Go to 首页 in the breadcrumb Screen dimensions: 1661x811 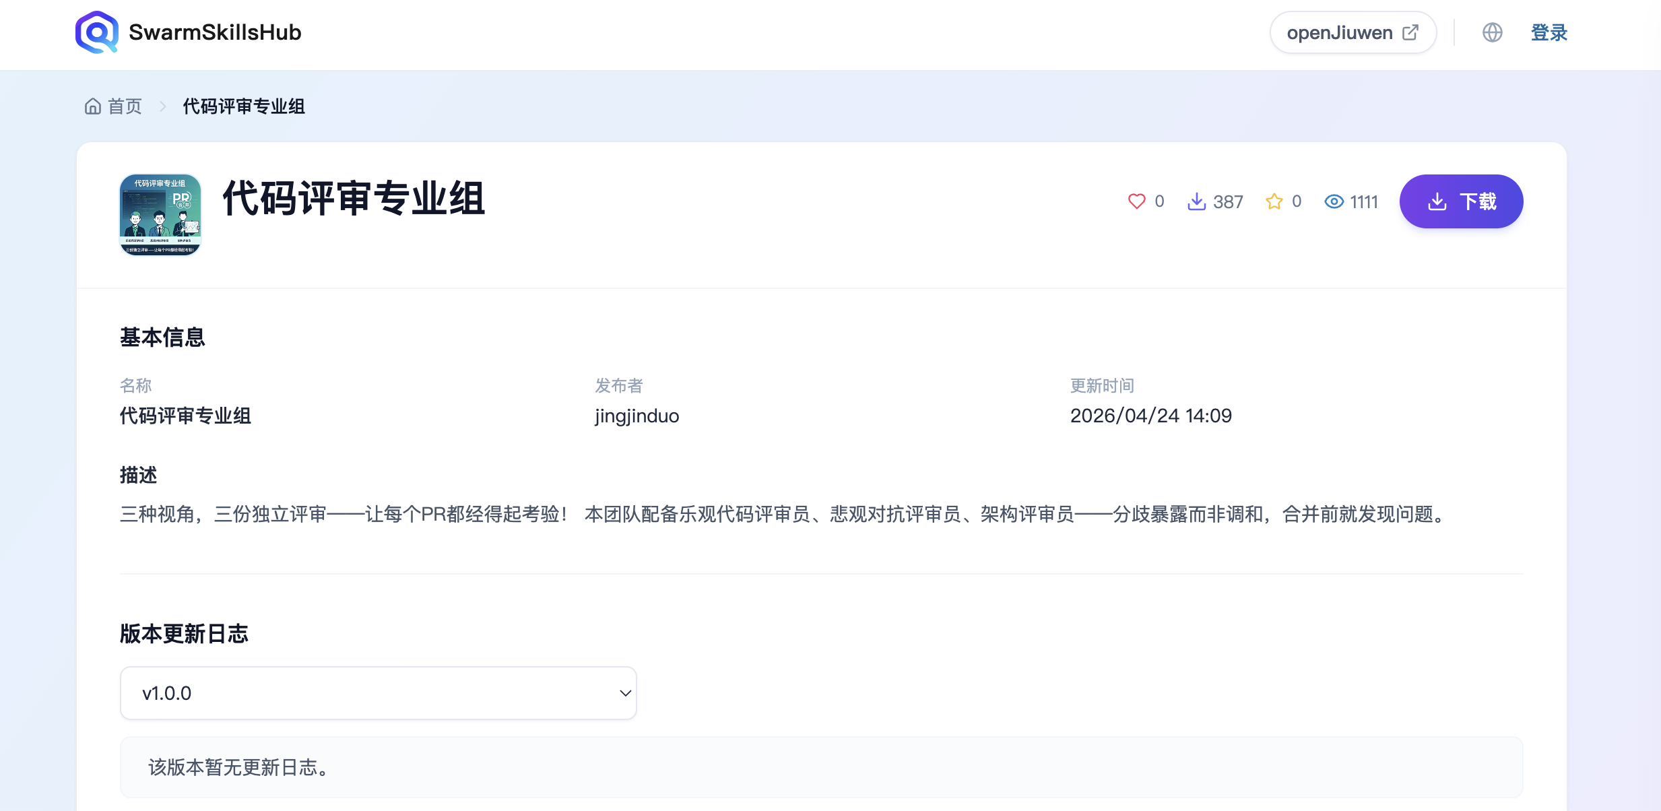[x=125, y=106]
